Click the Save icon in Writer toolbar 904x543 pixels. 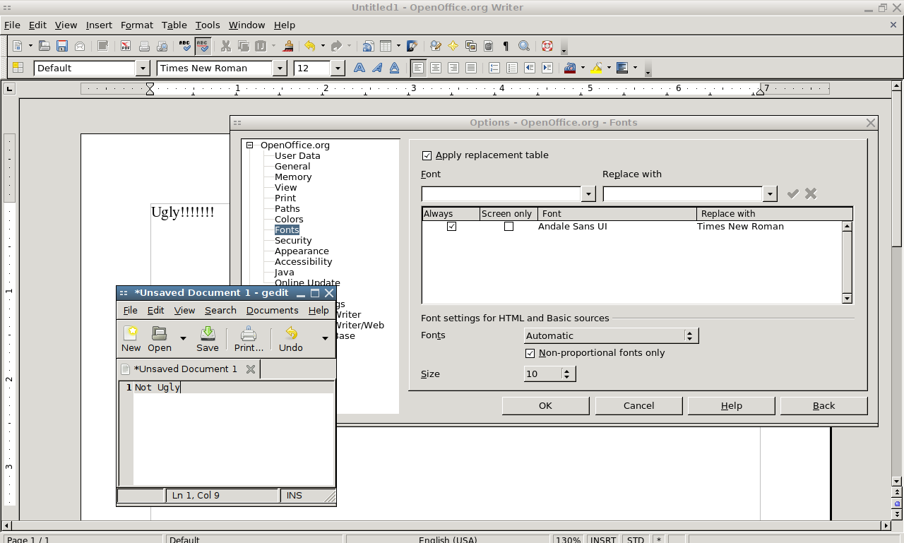[x=62, y=47]
